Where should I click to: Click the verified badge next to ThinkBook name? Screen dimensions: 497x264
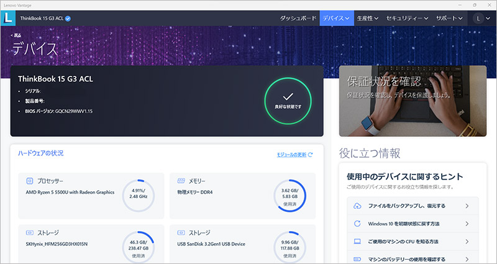(68, 19)
